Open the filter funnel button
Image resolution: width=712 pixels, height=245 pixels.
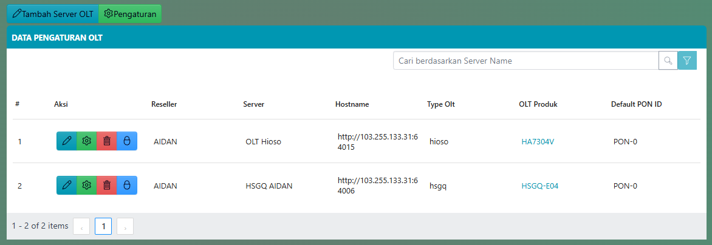pyautogui.click(x=687, y=61)
